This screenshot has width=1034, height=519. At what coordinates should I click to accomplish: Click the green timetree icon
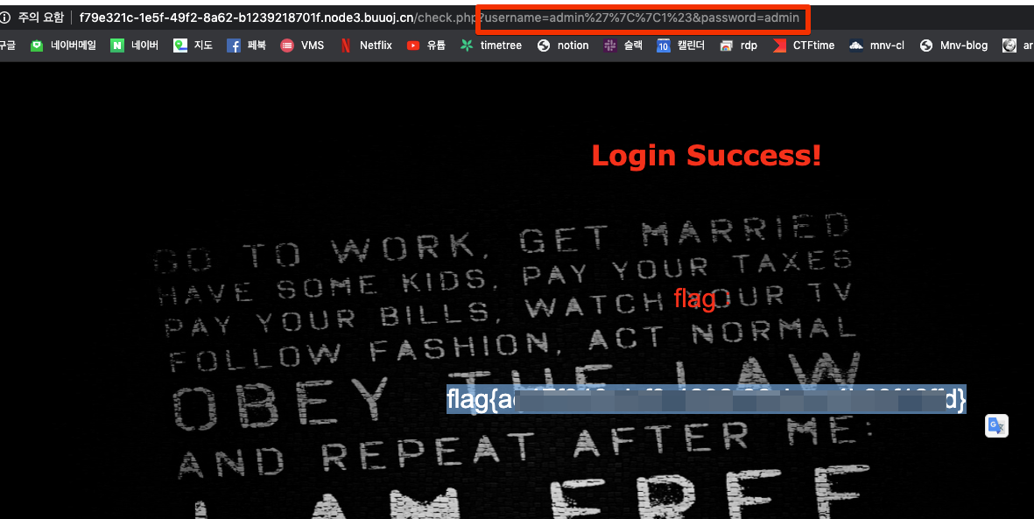(x=467, y=46)
